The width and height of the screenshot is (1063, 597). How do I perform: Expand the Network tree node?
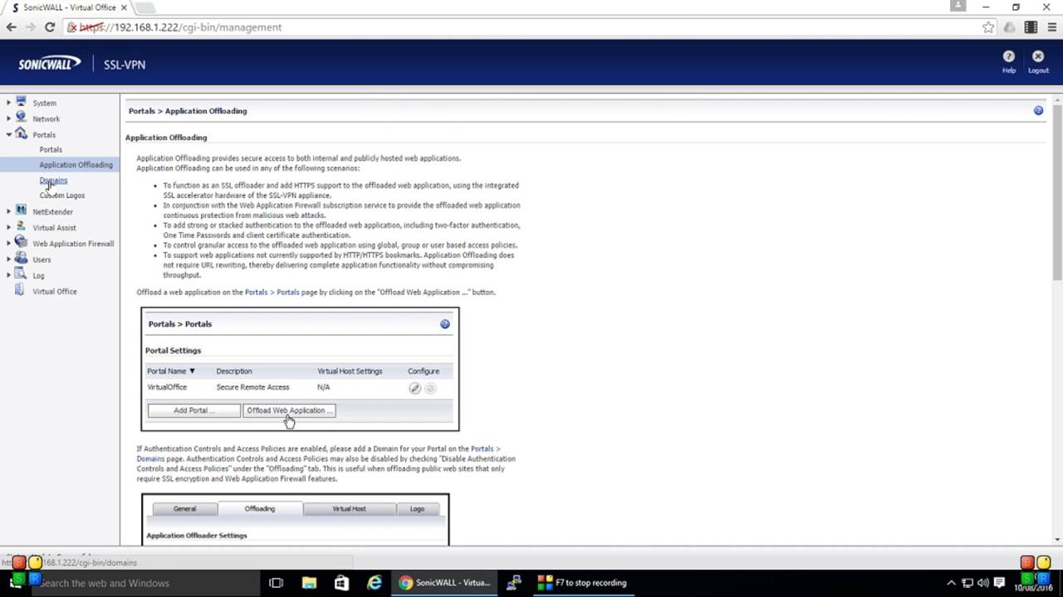coord(8,119)
